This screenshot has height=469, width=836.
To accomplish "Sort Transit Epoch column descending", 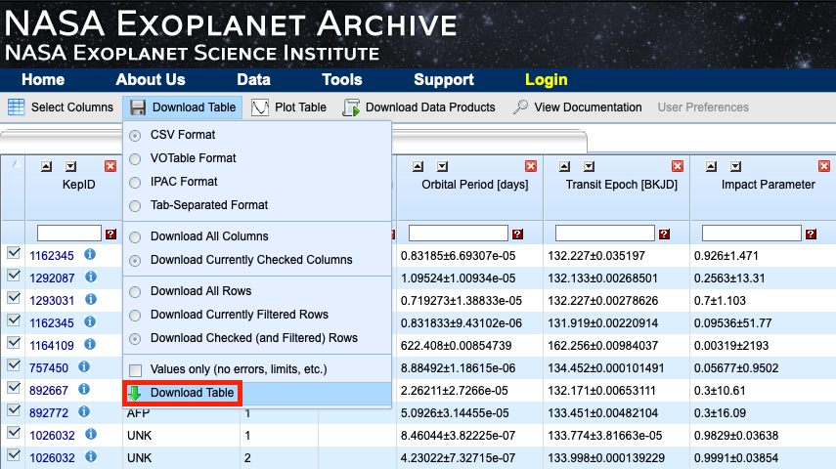I will point(589,166).
